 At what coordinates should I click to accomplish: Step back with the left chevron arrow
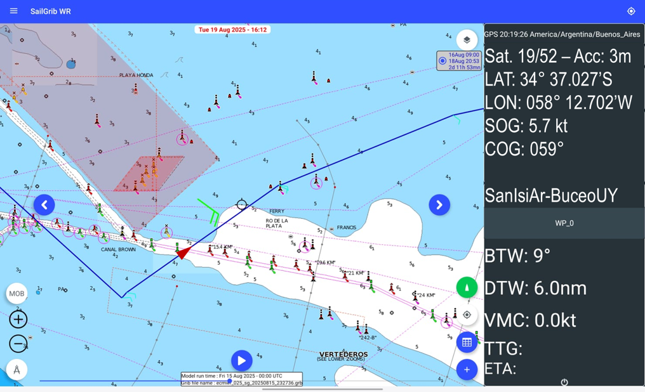click(44, 204)
